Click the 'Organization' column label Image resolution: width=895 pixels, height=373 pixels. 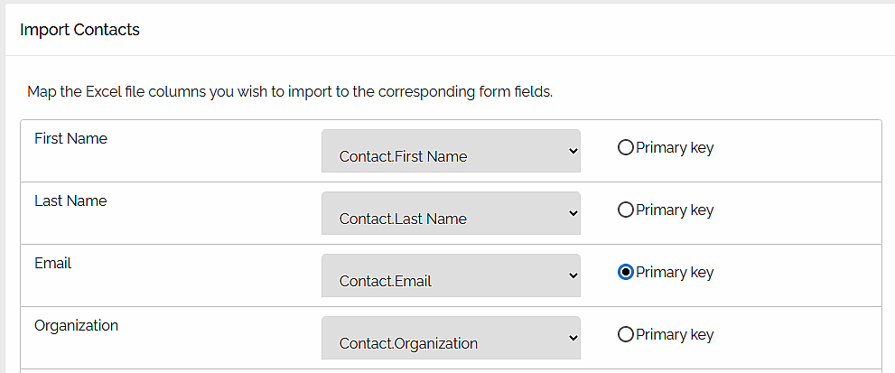tap(76, 325)
